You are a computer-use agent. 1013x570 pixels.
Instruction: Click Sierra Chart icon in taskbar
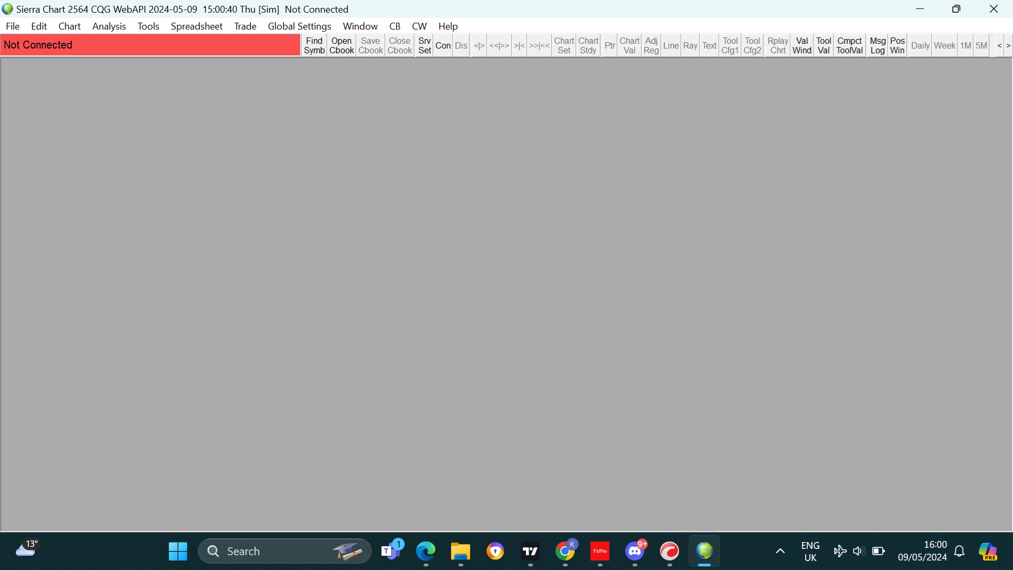pos(704,552)
